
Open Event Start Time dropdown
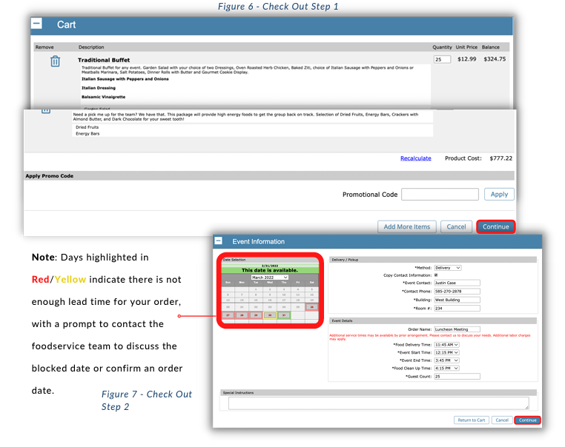pyautogui.click(x=446, y=352)
